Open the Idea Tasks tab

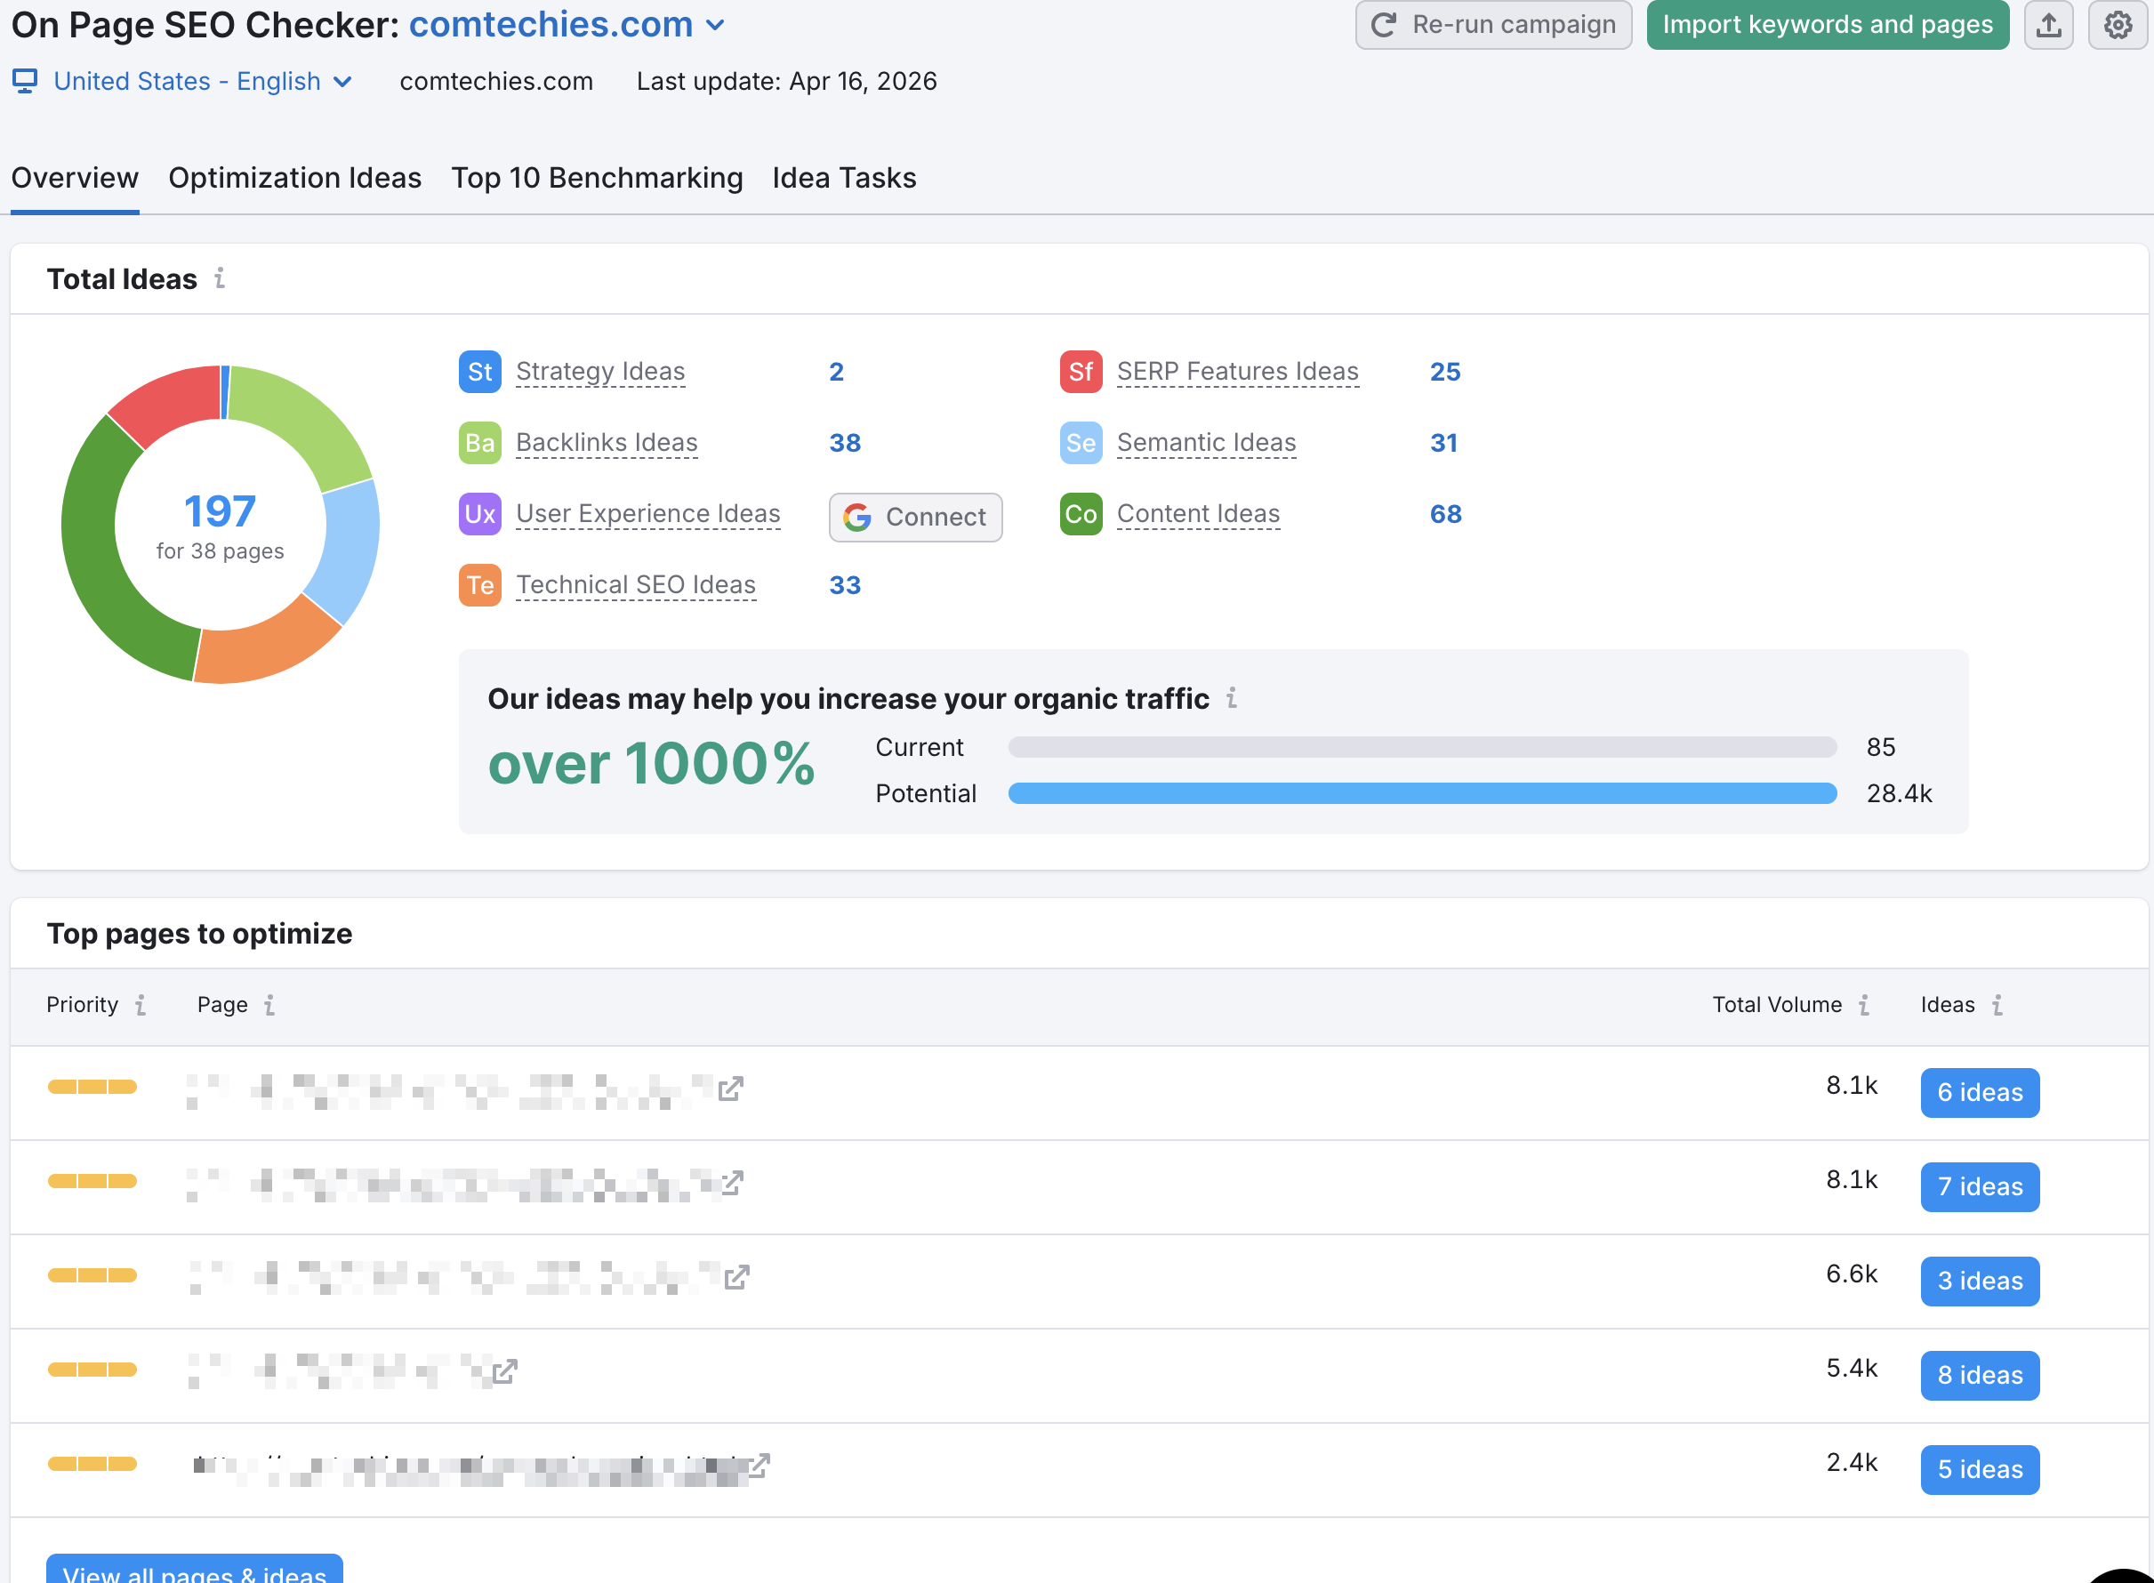(844, 178)
